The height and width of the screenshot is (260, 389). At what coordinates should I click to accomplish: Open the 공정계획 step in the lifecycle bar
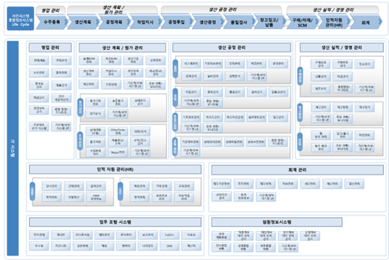pos(115,21)
